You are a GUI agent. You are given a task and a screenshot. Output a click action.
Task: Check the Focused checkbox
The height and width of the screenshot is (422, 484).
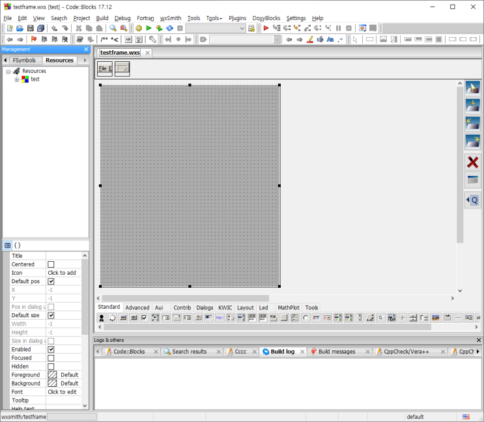pos(51,358)
